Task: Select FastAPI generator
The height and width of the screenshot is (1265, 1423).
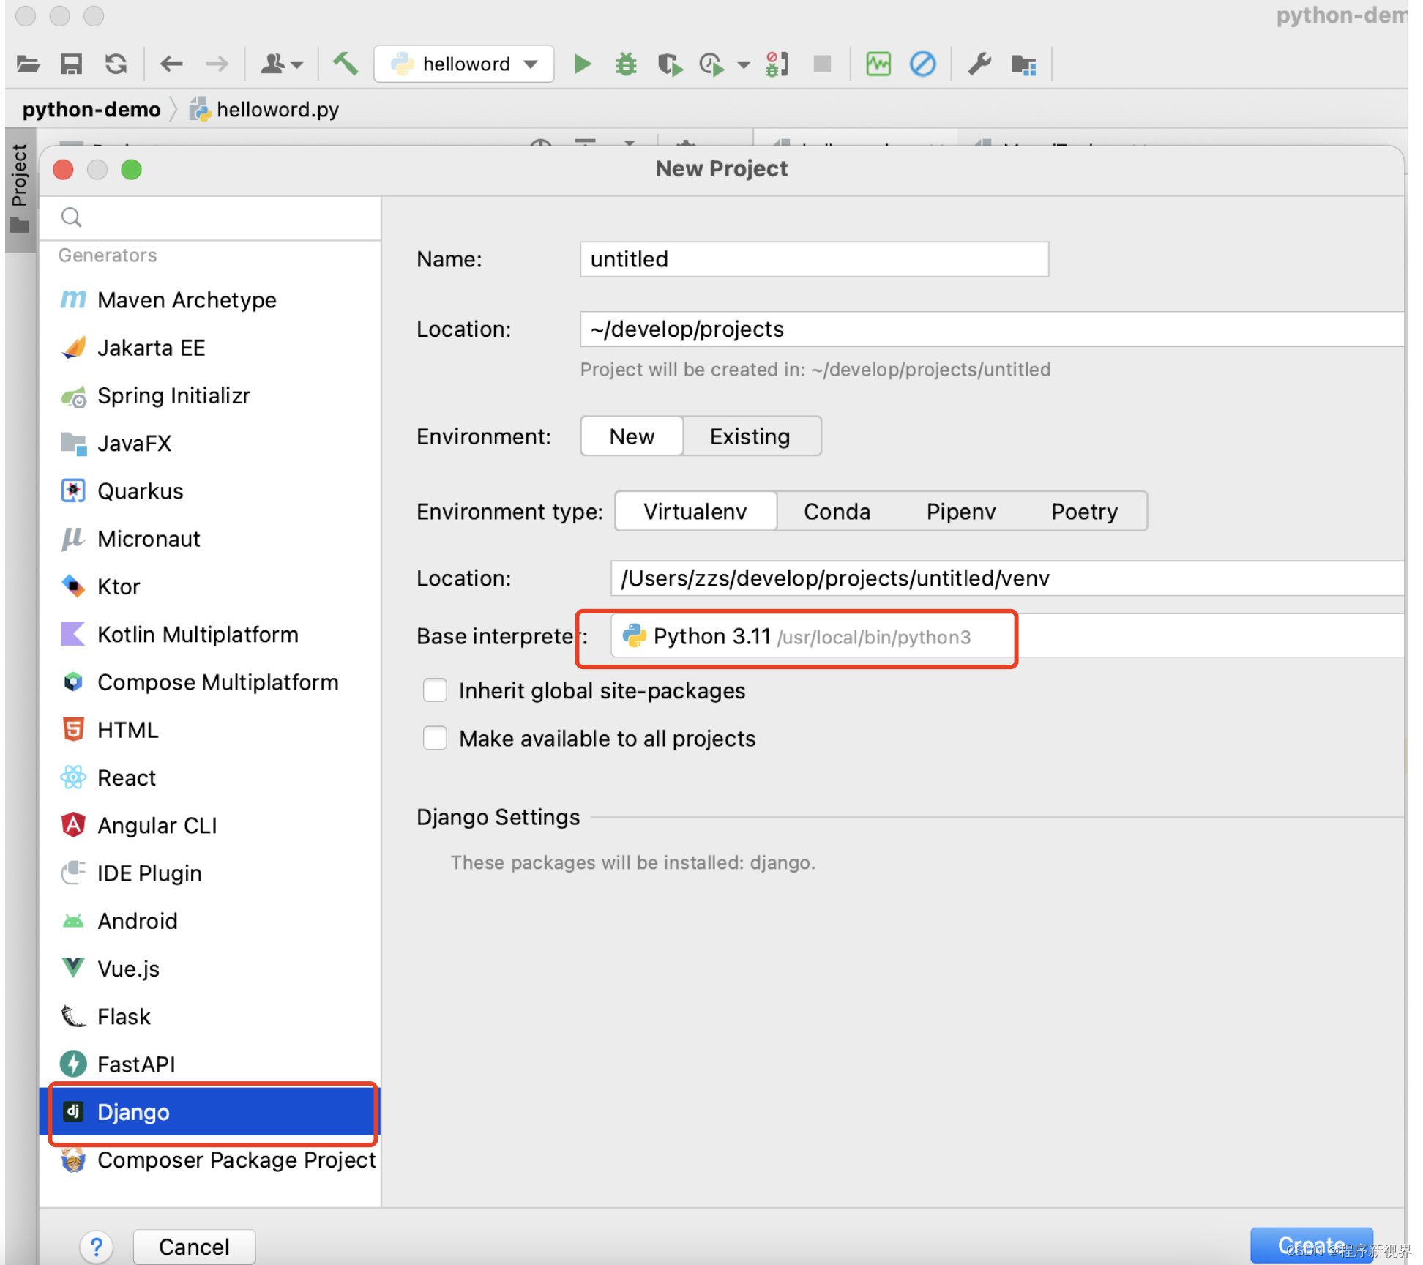Action: 210,1064
